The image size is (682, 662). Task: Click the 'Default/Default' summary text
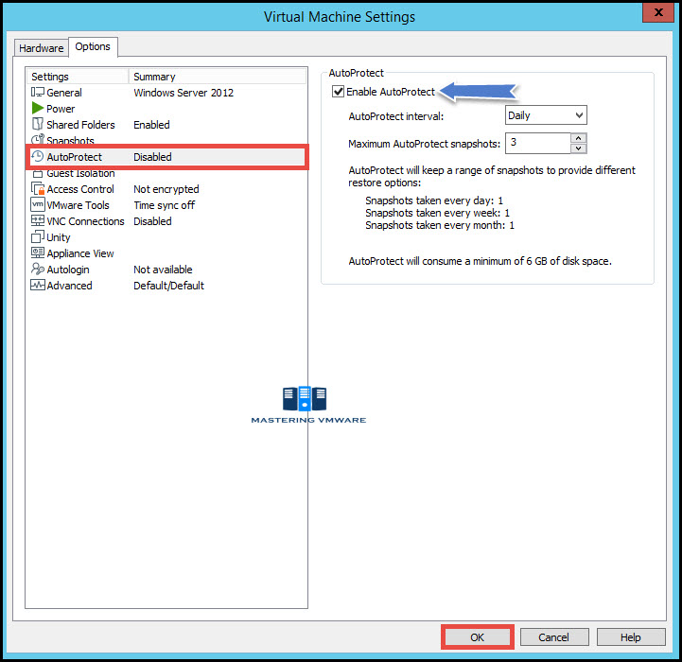tap(168, 286)
